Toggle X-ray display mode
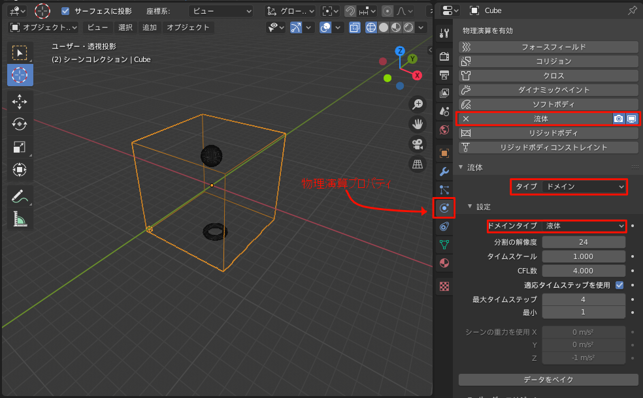The height and width of the screenshot is (398, 643). pos(355,27)
